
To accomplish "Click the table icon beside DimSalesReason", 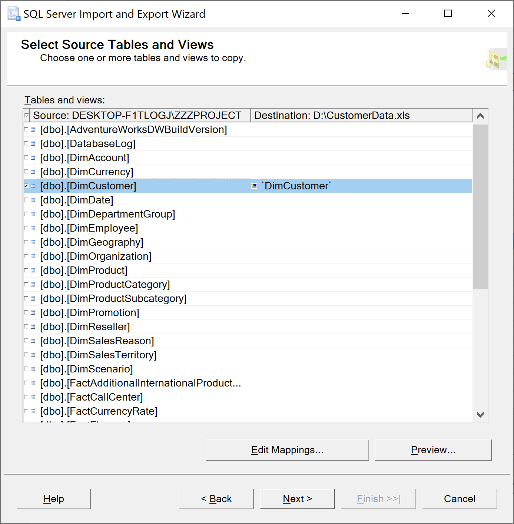I will [33, 341].
